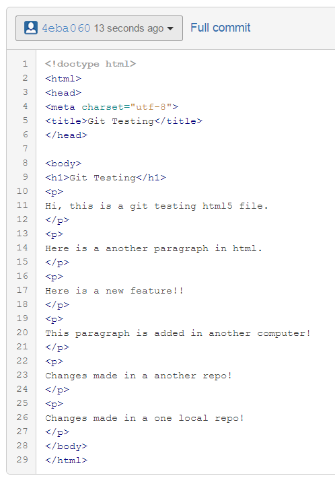335x482 pixels.
Task: Click the '13 seconds ago' commit selector button
Action: [99, 28]
